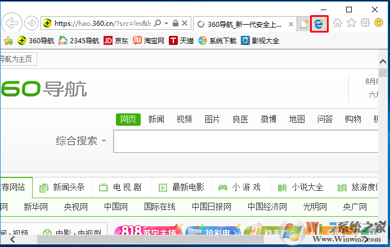Click the vertical scrollbar up arrow
390x247 pixels.
[383, 62]
